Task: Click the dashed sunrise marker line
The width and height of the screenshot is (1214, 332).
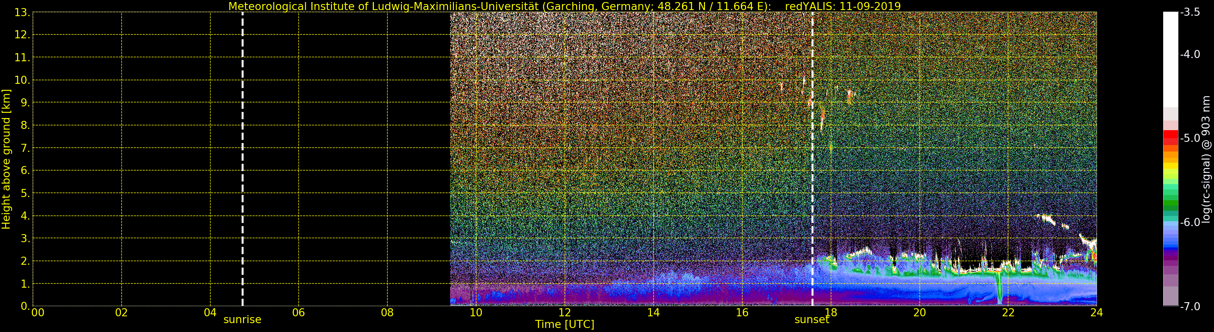Action: [x=242, y=159]
